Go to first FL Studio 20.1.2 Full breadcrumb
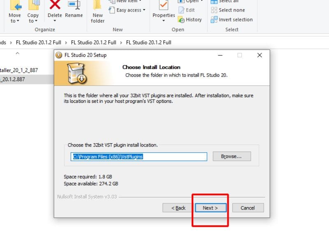329x247 pixels. coord(38,42)
